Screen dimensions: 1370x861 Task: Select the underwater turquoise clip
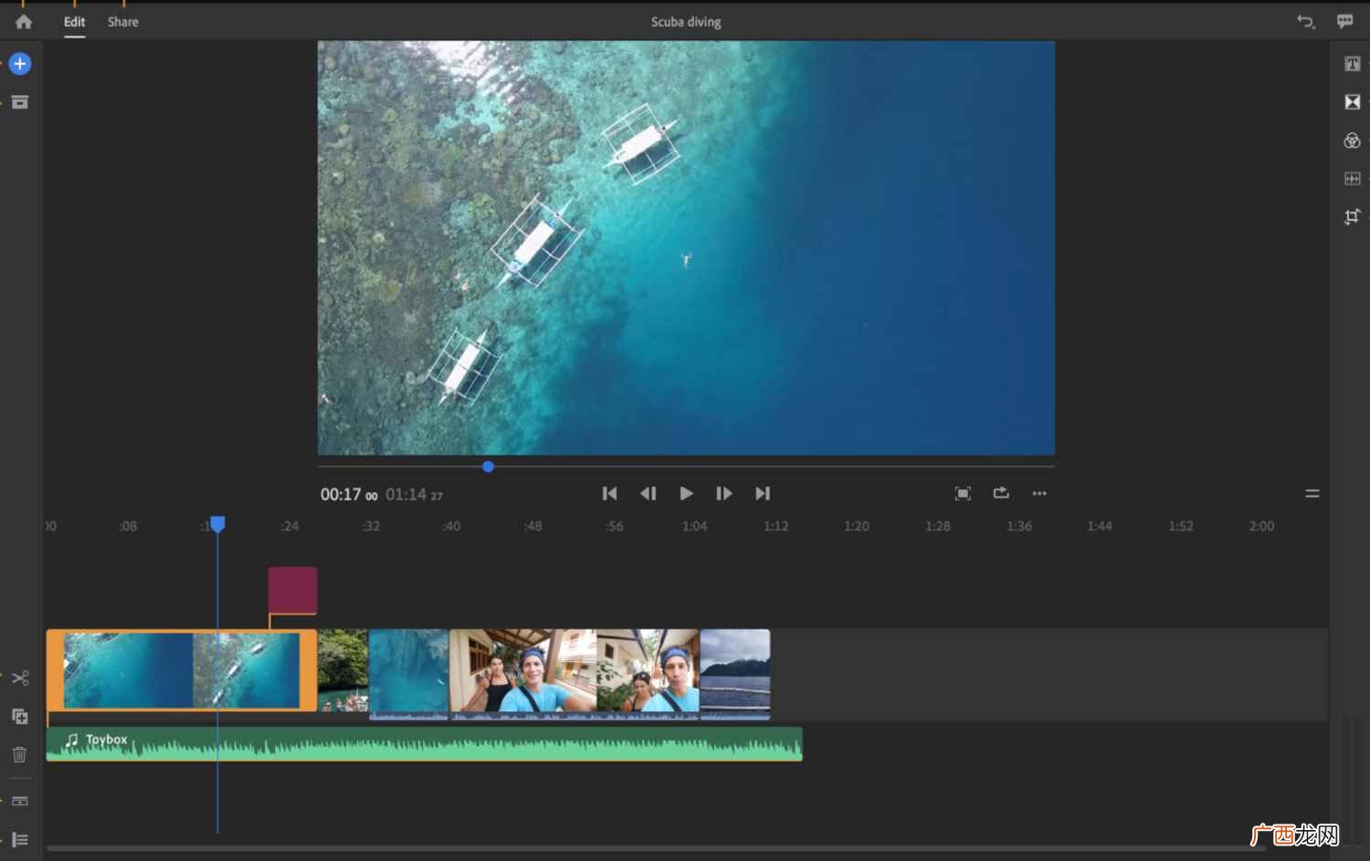(x=409, y=674)
